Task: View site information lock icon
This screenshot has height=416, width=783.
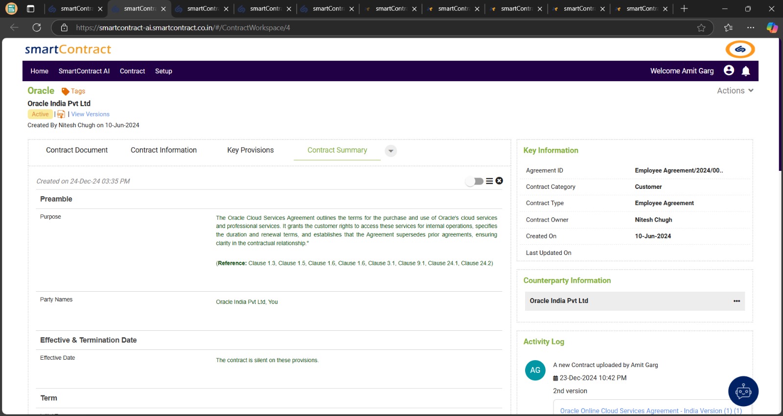Action: tap(64, 27)
